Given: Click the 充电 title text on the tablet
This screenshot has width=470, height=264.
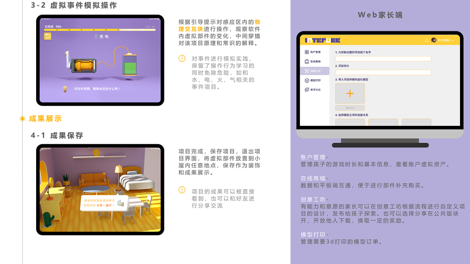Looking at the screenshot, I should 104,36.
